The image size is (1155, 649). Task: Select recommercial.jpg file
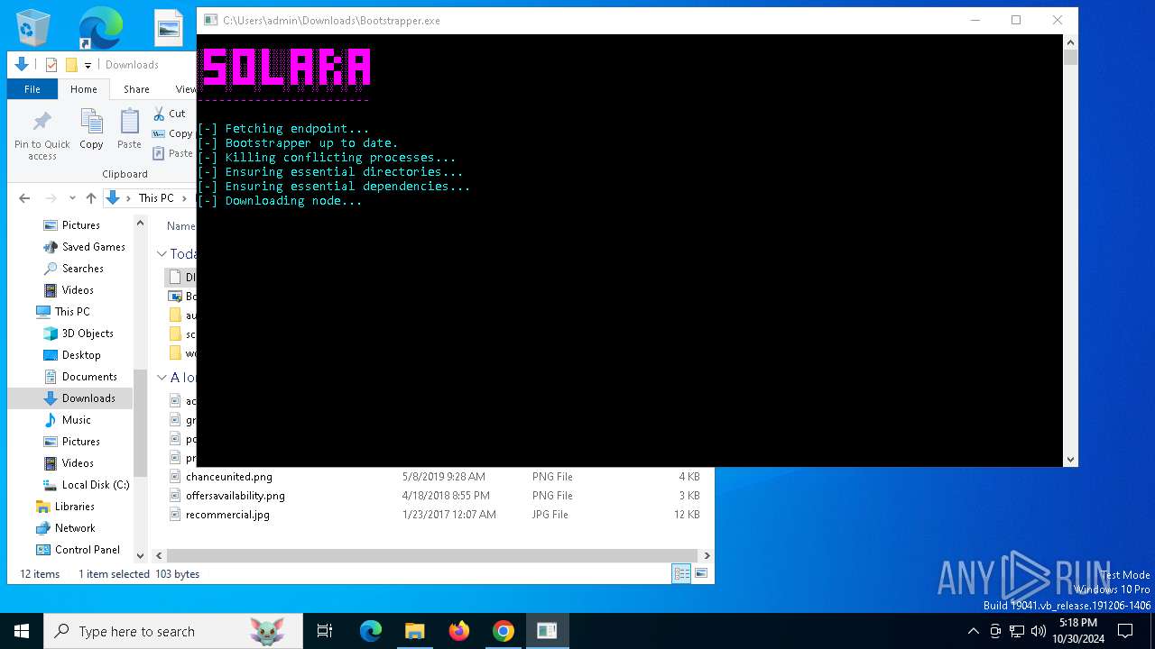227,515
